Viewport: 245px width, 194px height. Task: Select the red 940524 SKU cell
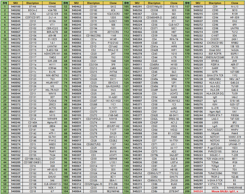(x=198, y=192)
